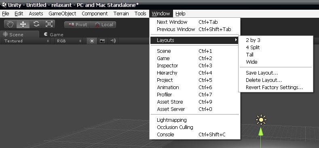Select Game in Window menu

(x=195, y=58)
